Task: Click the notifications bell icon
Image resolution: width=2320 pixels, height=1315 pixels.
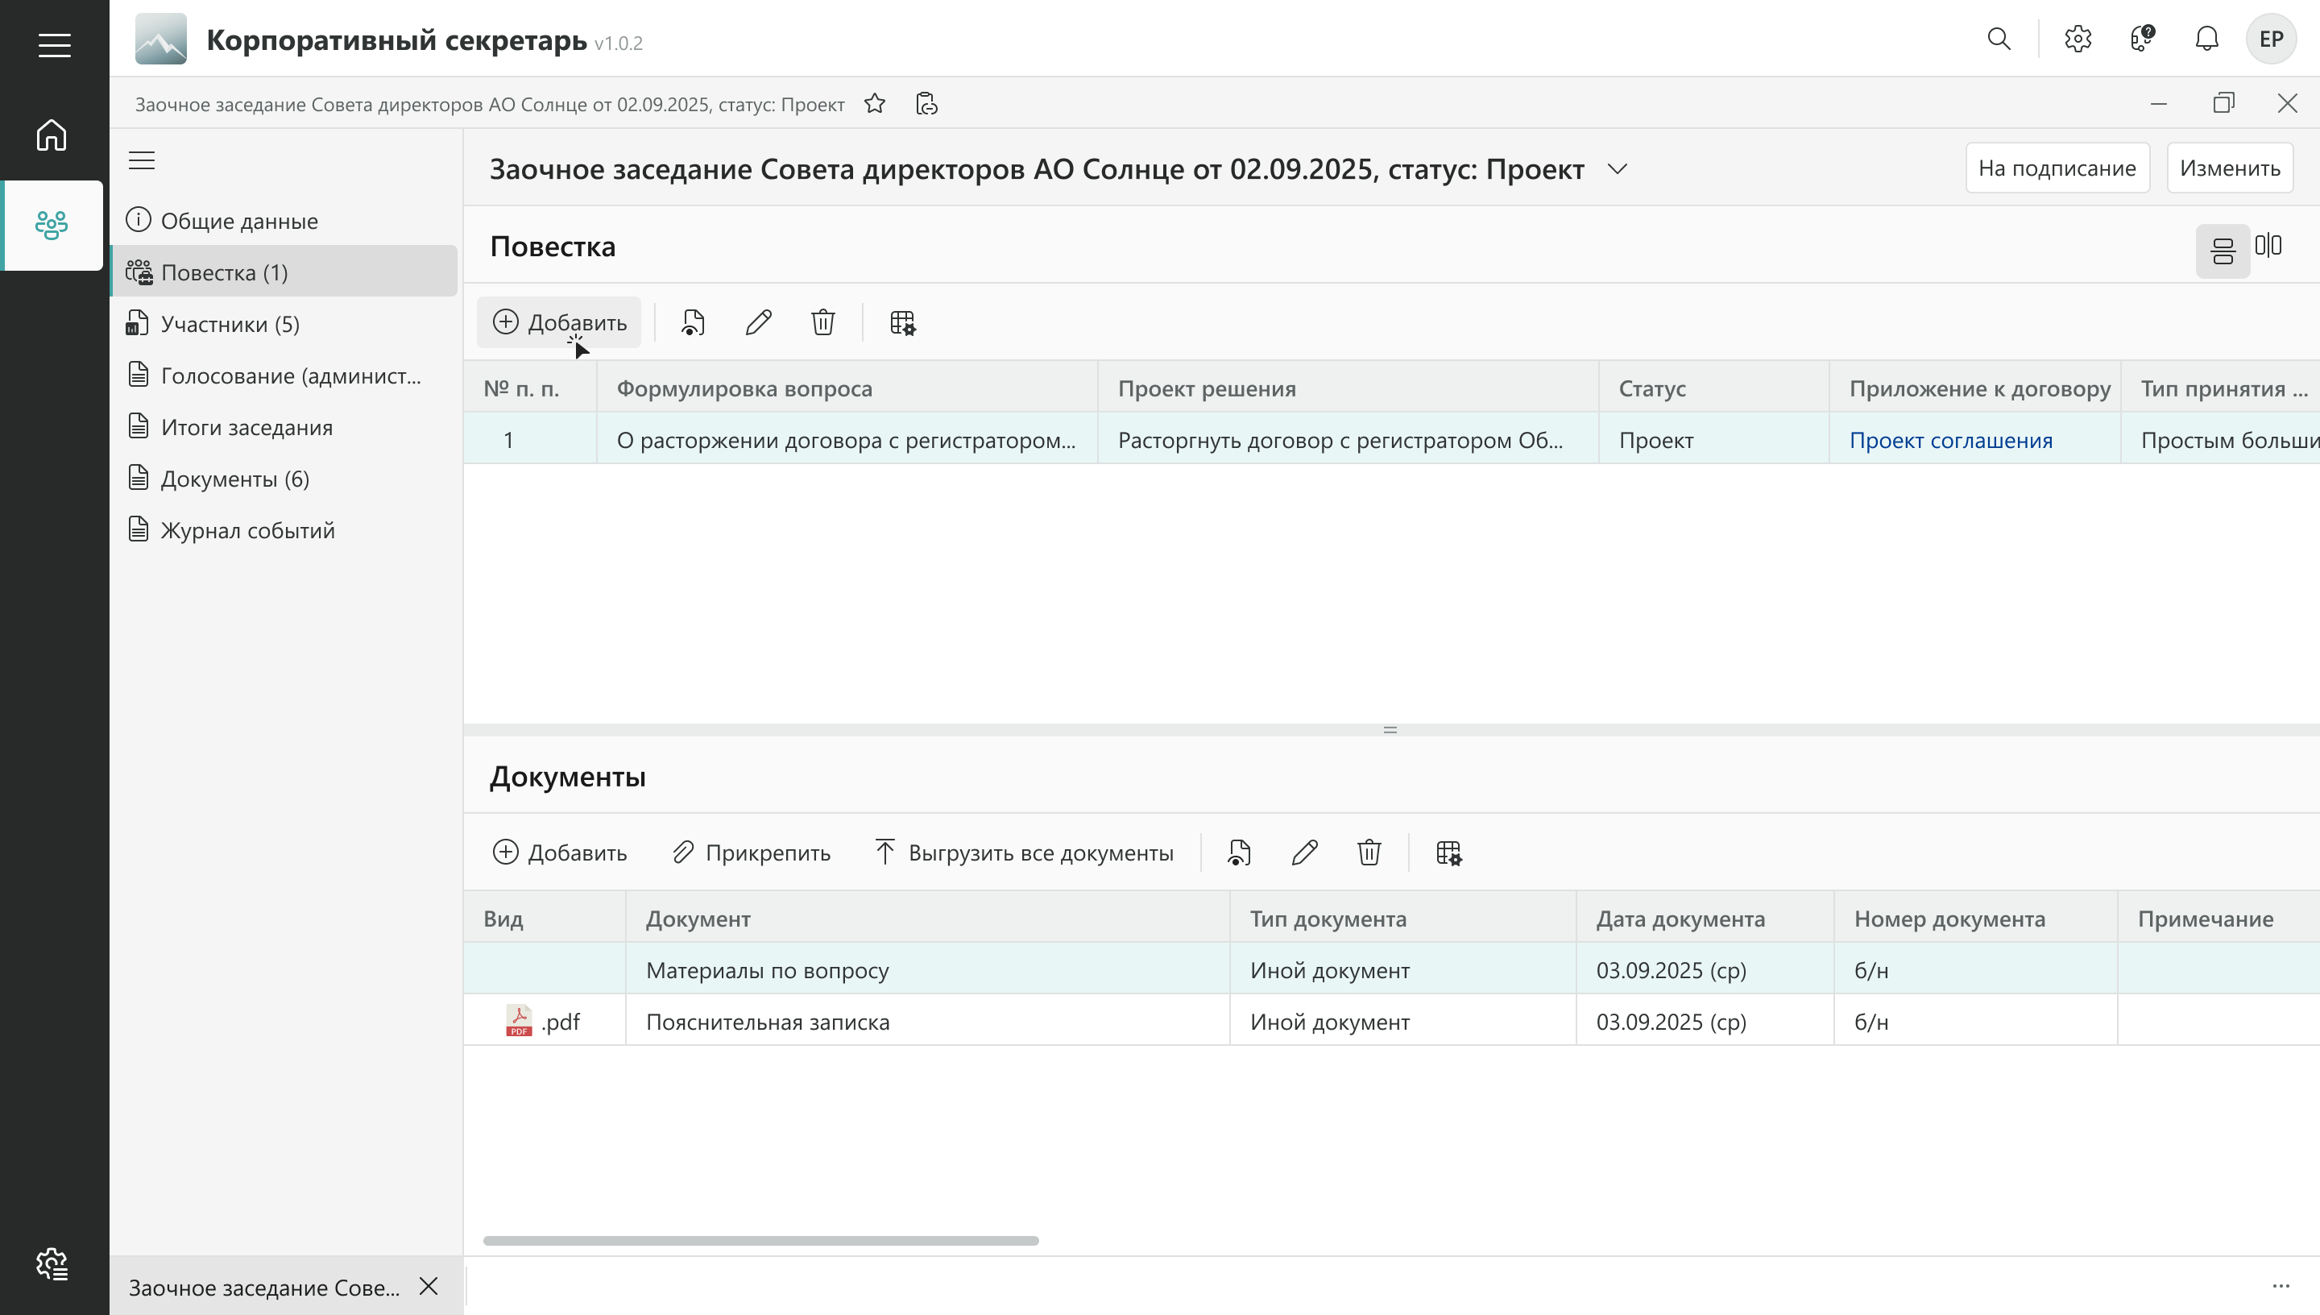Action: point(2206,39)
